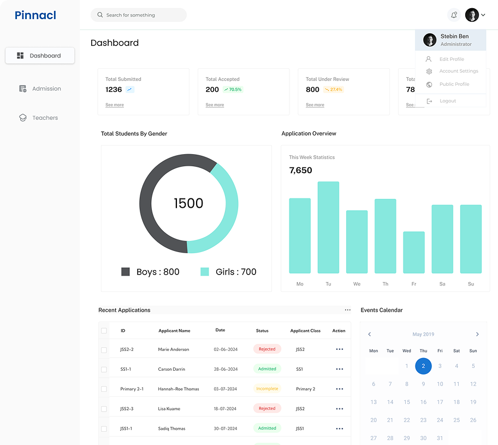Click the Teachers graduation cap icon
498x445 pixels.
pyautogui.click(x=23, y=118)
